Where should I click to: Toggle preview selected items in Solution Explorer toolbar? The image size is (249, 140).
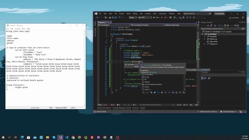click(238, 26)
